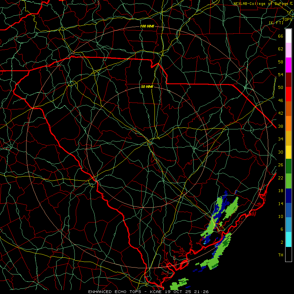Click the '66' legend value
The width and height of the screenshot is (294, 294).
pyautogui.click(x=281, y=36)
